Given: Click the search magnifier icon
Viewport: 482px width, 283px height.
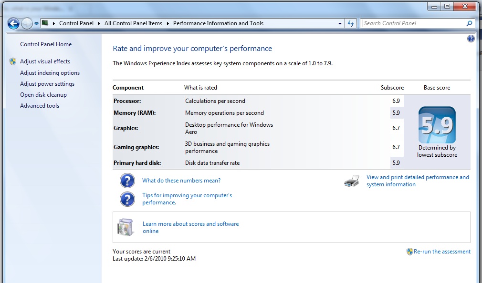Looking at the screenshot, I should coord(469,23).
